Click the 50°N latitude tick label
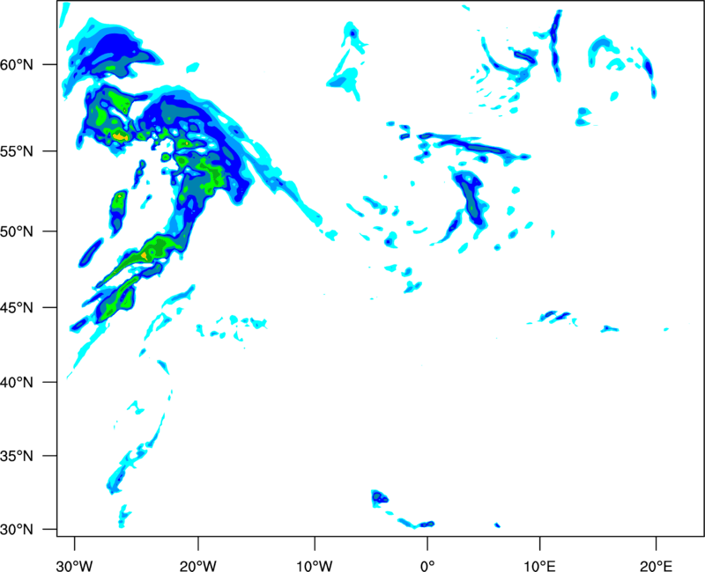This screenshot has width=705, height=572. coord(17,232)
